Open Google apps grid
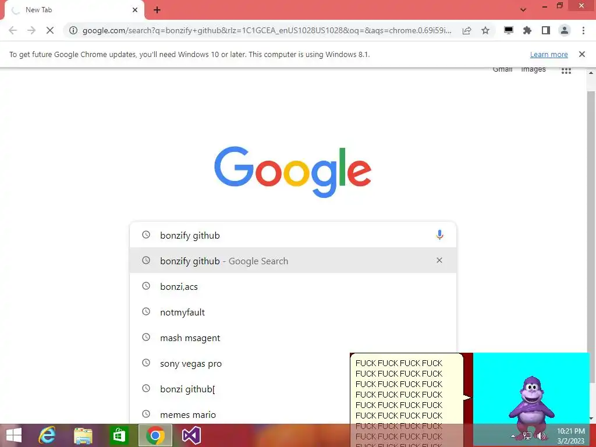This screenshot has height=447, width=596. tap(566, 70)
